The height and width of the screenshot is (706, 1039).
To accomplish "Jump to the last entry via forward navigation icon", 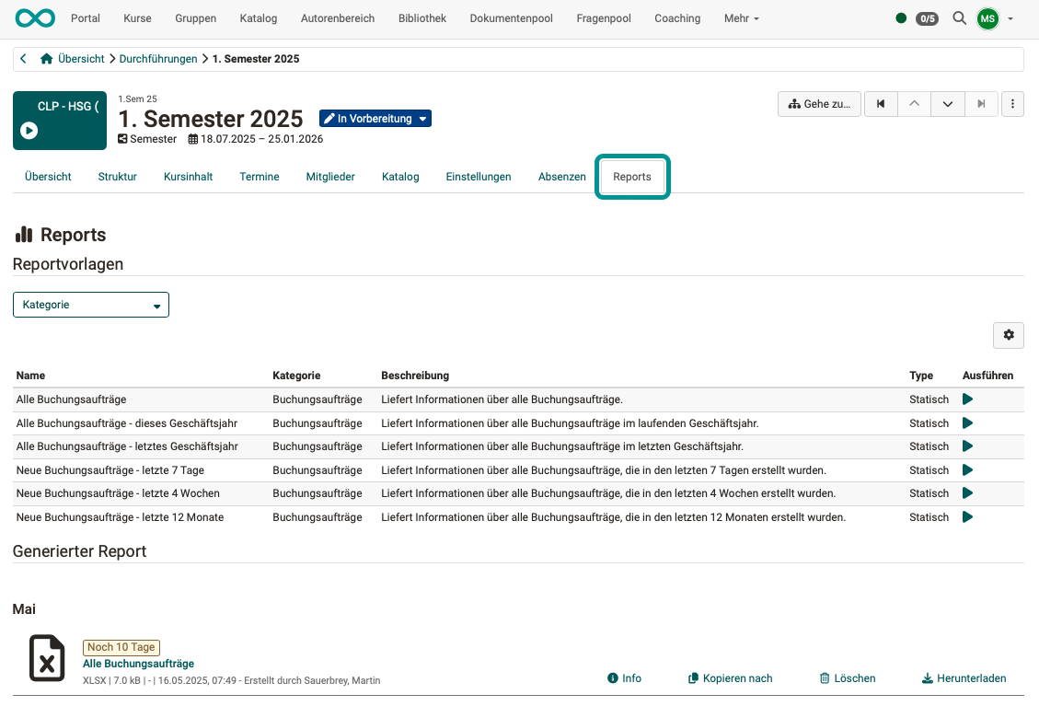I will [981, 103].
